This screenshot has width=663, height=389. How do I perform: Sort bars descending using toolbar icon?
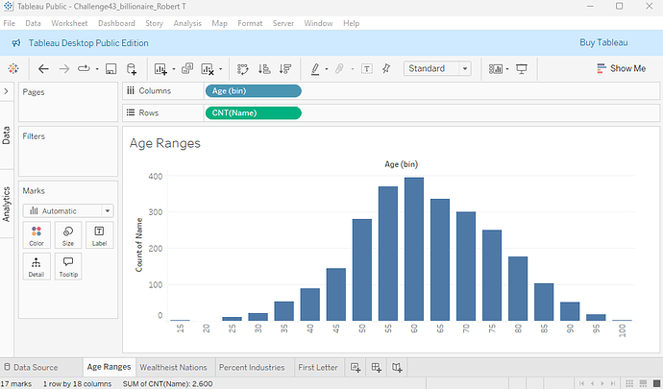pos(284,69)
